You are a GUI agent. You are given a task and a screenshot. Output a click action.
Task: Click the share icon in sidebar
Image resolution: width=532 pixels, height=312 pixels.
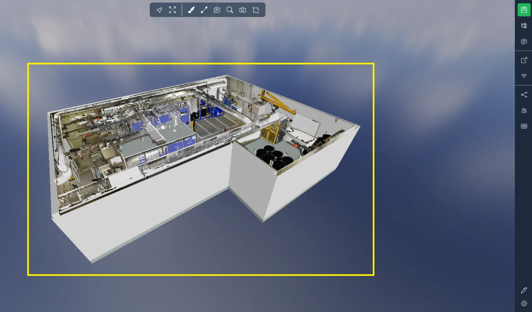524,95
